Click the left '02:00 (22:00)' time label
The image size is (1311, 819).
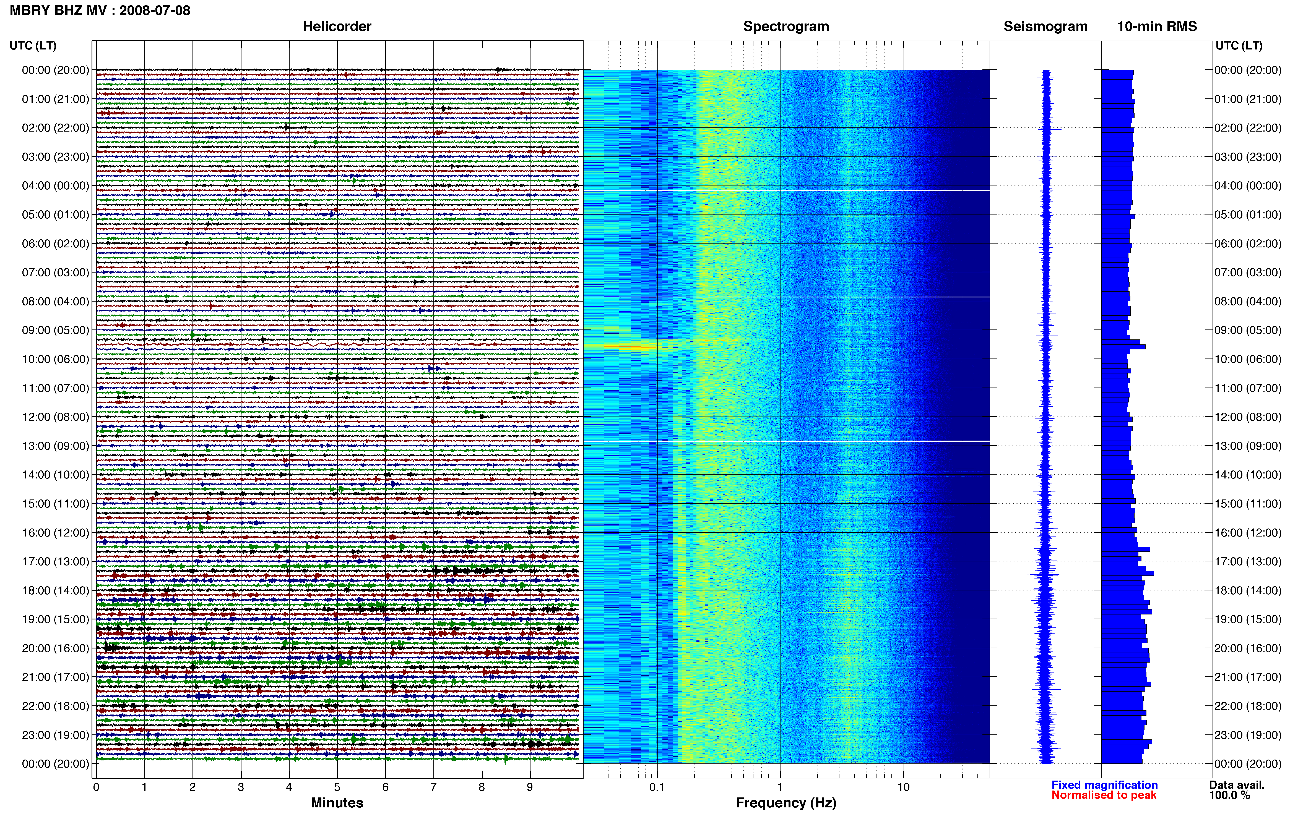pos(55,128)
